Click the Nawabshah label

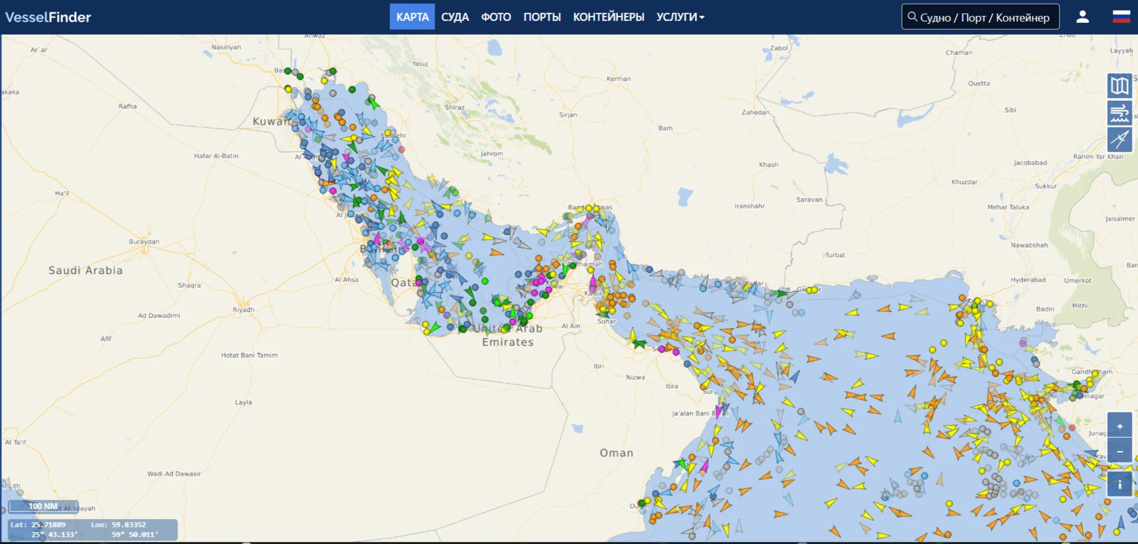pyautogui.click(x=1029, y=245)
